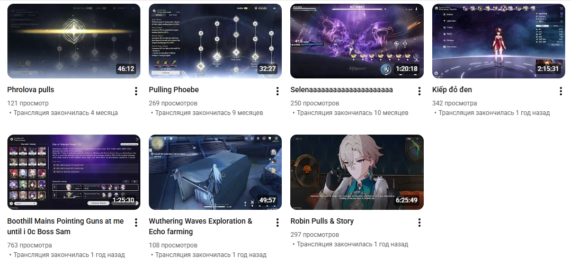571x266 pixels.
Task: Open the Wuthering Waves Exploration thumbnail
Action: [x=215, y=172]
